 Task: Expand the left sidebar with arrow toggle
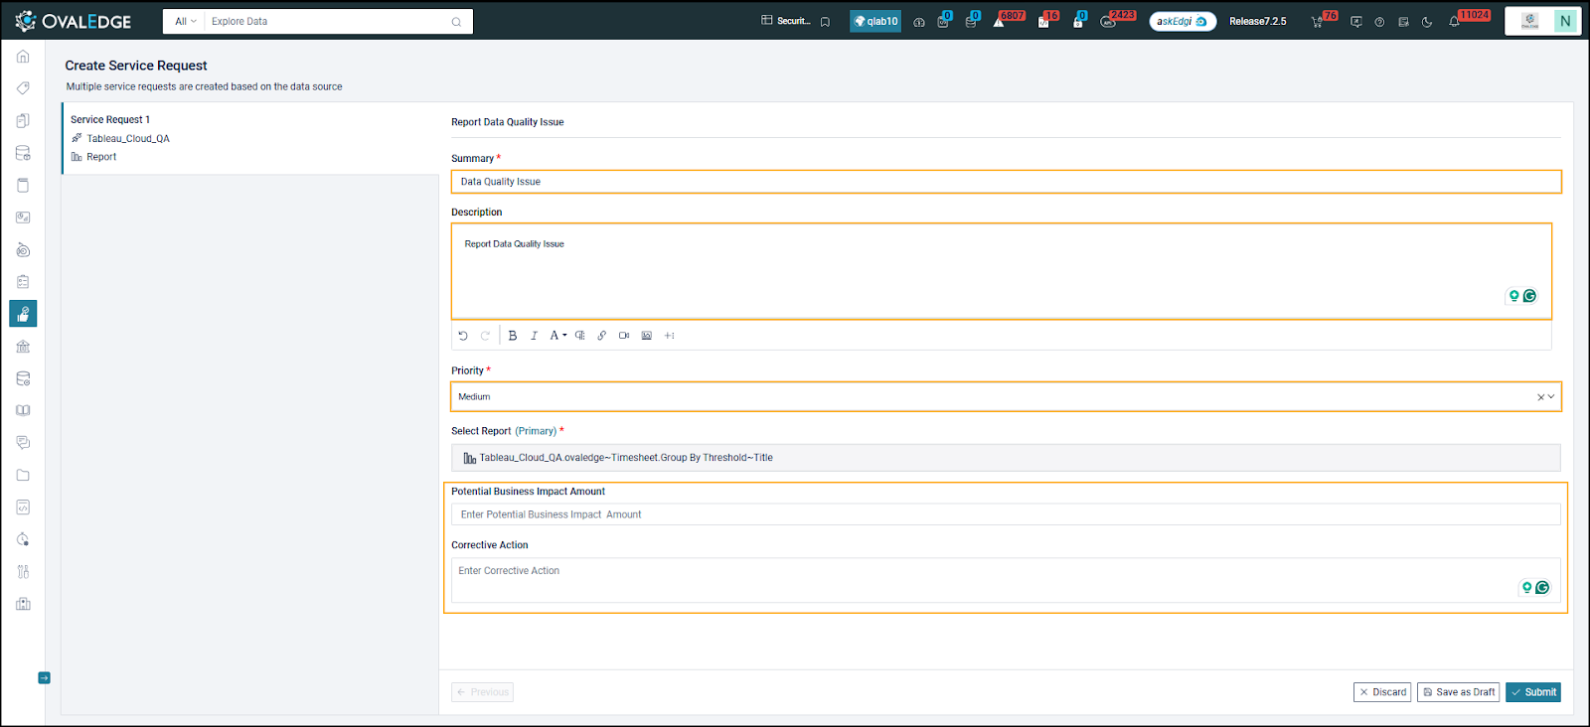coord(44,678)
